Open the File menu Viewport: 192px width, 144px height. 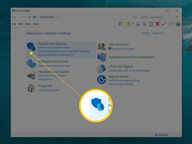(14, 24)
